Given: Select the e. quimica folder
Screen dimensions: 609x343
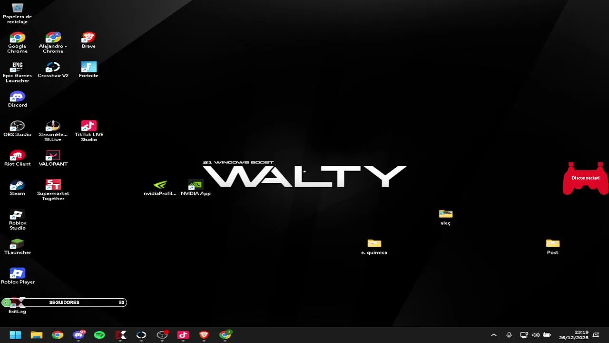Looking at the screenshot, I should coord(374,247).
